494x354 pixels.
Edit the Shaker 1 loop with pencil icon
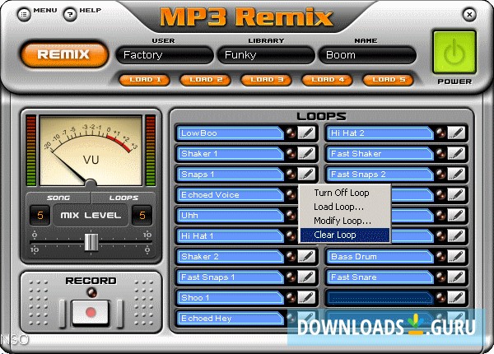(x=306, y=153)
